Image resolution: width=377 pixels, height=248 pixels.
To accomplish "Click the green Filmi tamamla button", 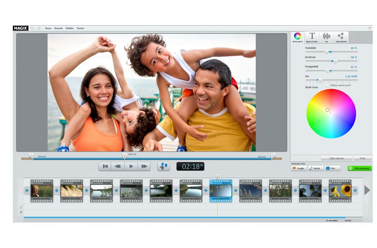I will 359,168.
